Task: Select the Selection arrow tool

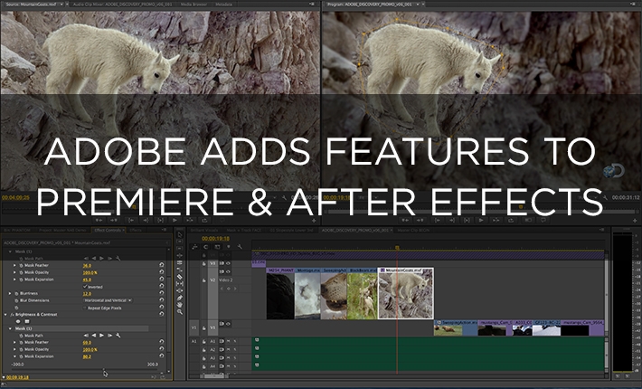Action: tap(179, 234)
